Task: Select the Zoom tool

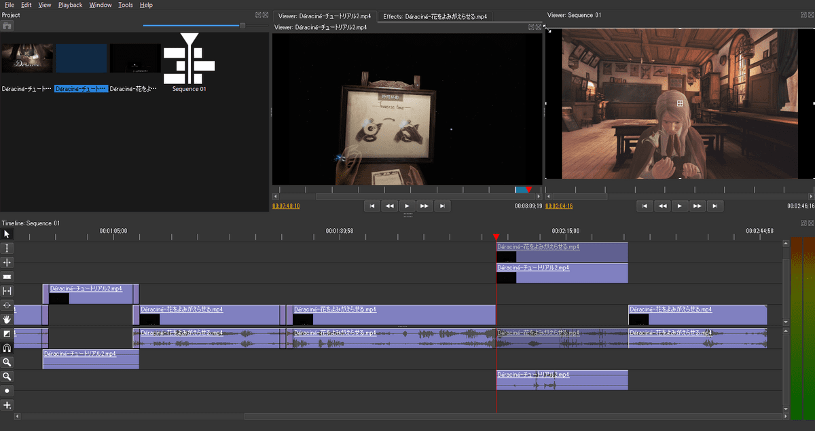Action: (x=7, y=362)
